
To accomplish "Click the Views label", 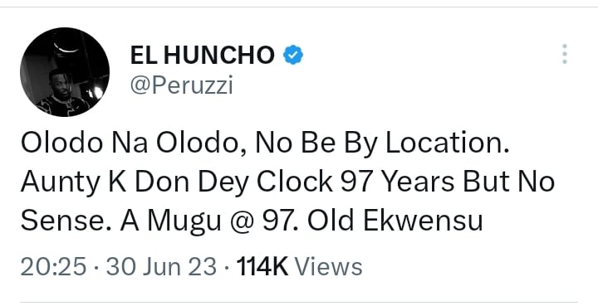I will pyautogui.click(x=328, y=266).
